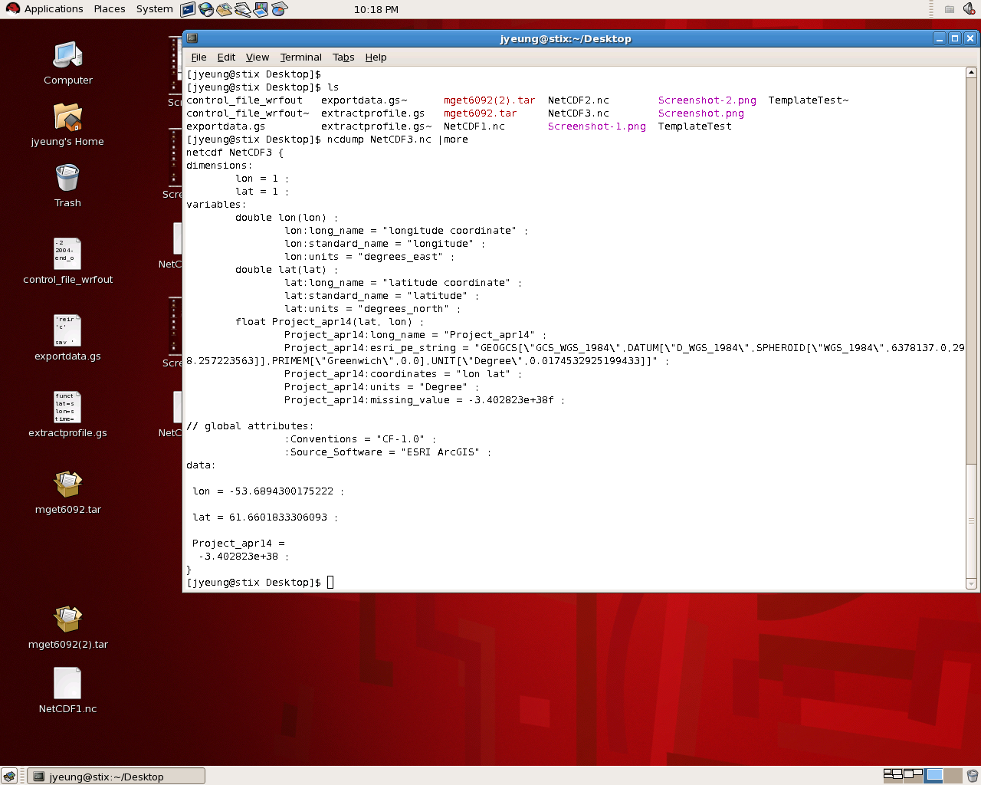Select the mget6092.tar archive icon
981x785 pixels.
[x=67, y=484]
